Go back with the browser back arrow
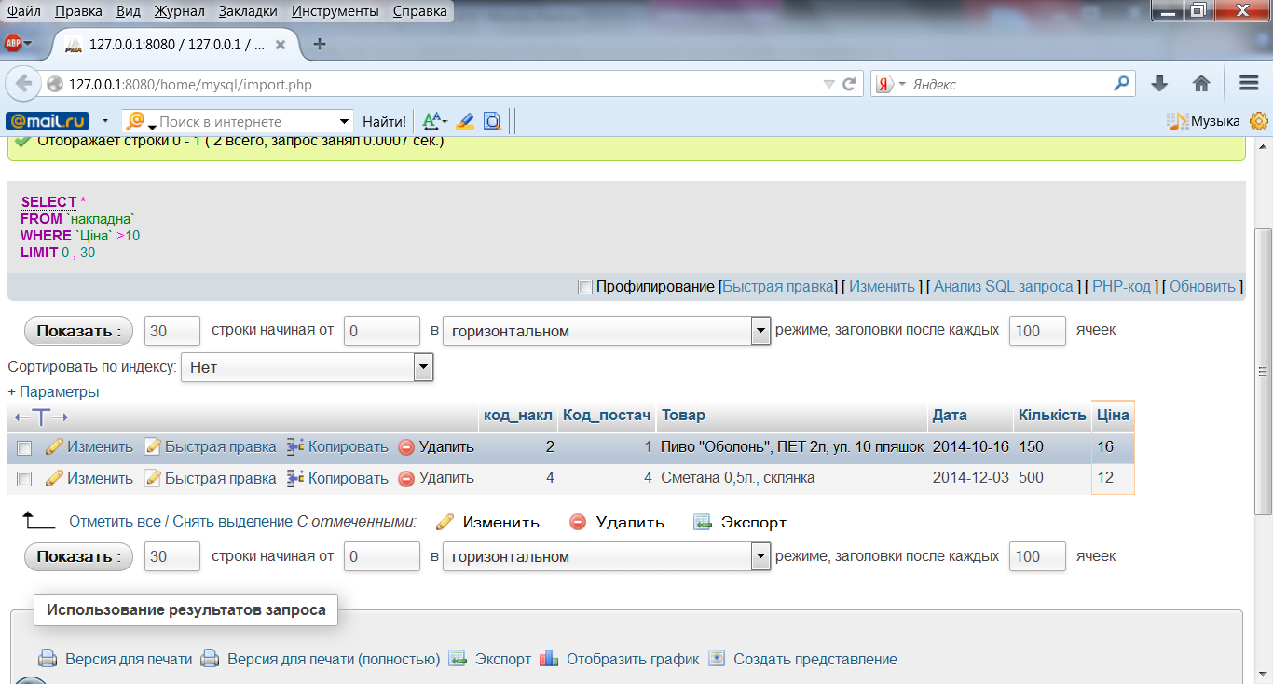This screenshot has height=684, width=1273. click(x=22, y=84)
